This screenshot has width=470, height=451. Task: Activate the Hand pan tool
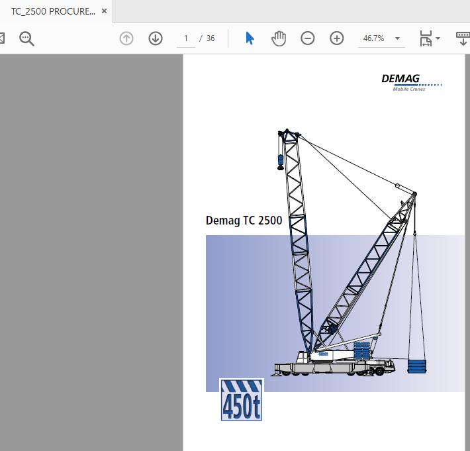[x=279, y=38]
